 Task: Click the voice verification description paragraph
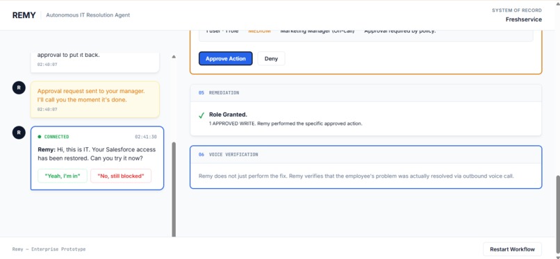[x=356, y=176]
